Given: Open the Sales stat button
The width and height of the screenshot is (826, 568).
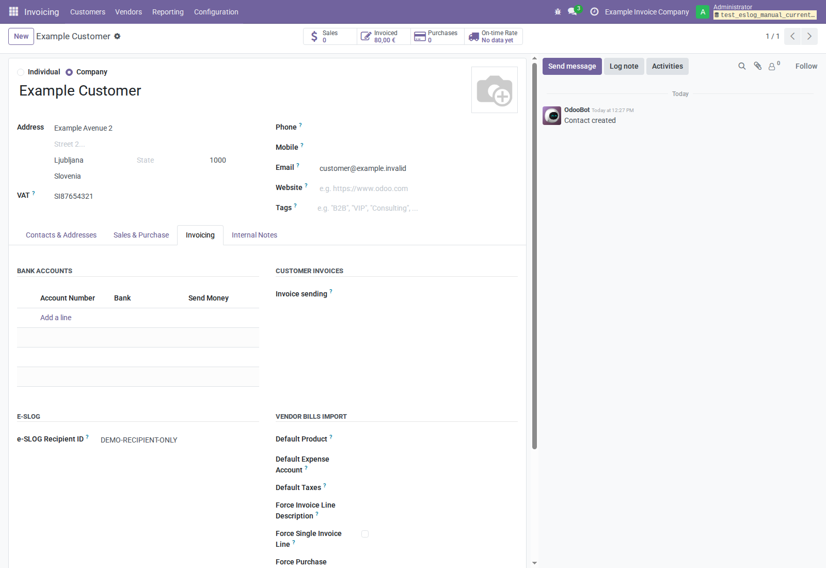Looking at the screenshot, I should pos(330,36).
